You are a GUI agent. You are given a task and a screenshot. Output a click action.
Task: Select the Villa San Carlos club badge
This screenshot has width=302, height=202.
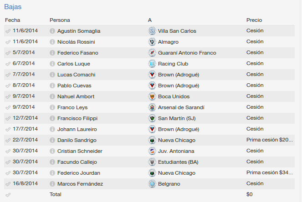click(152, 31)
